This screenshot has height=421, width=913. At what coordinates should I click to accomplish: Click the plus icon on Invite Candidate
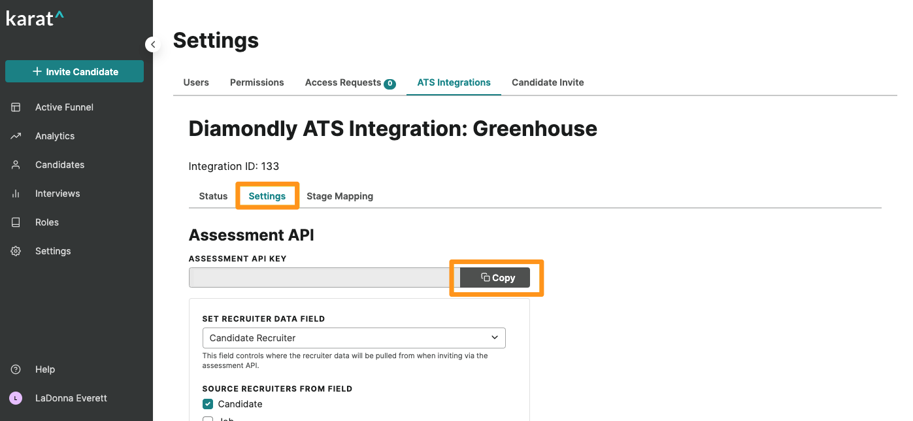pyautogui.click(x=37, y=71)
